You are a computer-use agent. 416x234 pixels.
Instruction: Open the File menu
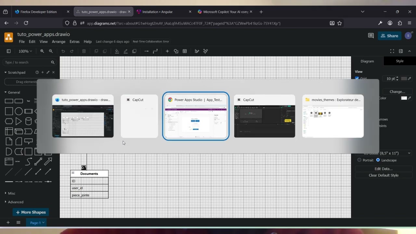tap(22, 42)
